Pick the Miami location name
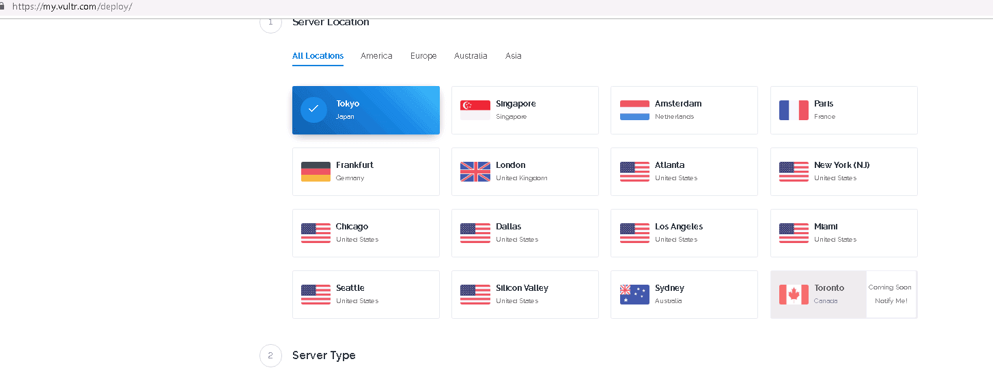Viewport: 993px width, 383px height. [826, 227]
